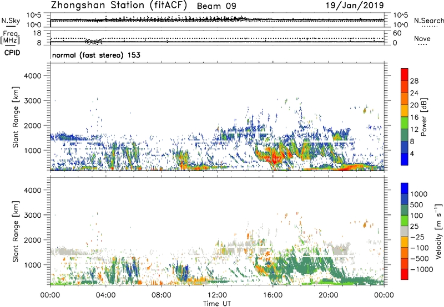Click the '28' Power colorbar value
This screenshot has height=307, width=444.
point(414,81)
